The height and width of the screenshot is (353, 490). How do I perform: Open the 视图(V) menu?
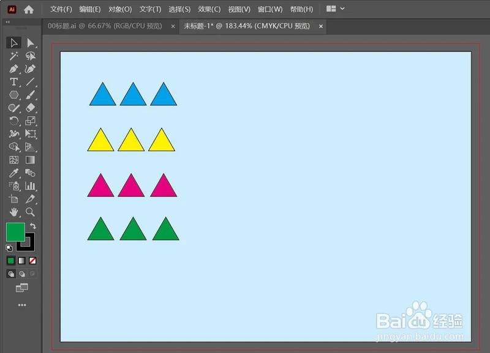(x=239, y=9)
